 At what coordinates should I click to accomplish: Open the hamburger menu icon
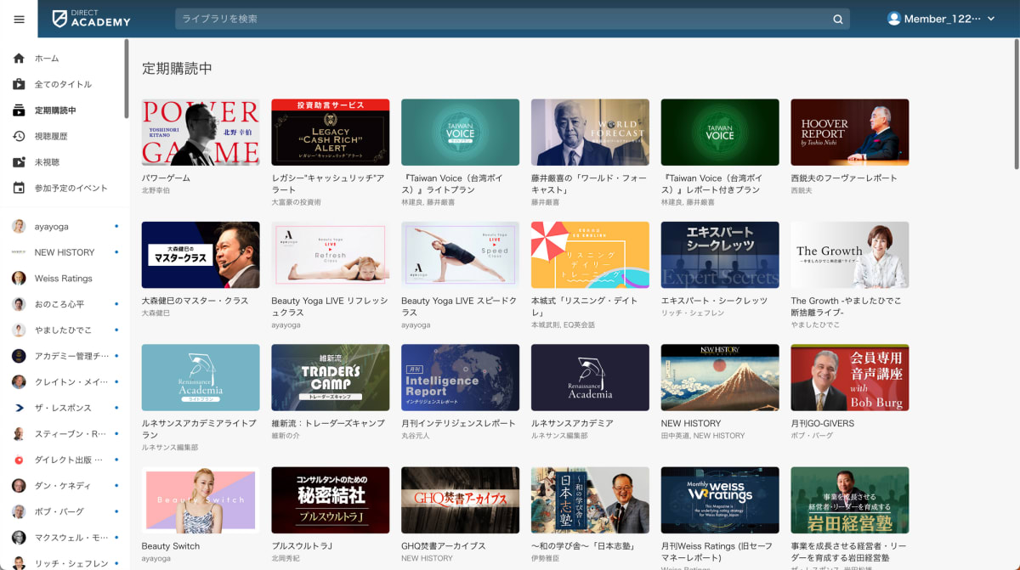point(19,19)
